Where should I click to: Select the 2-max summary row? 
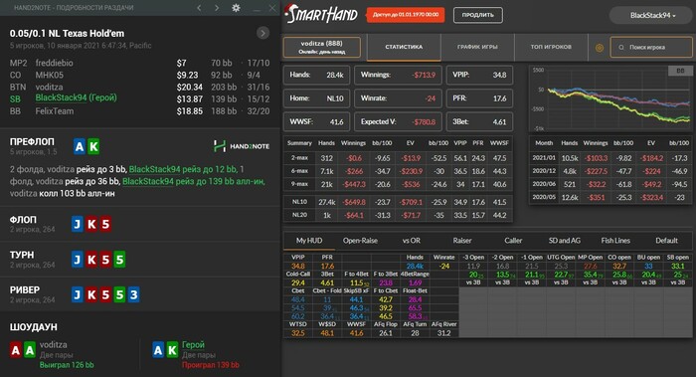pyautogui.click(x=398, y=158)
